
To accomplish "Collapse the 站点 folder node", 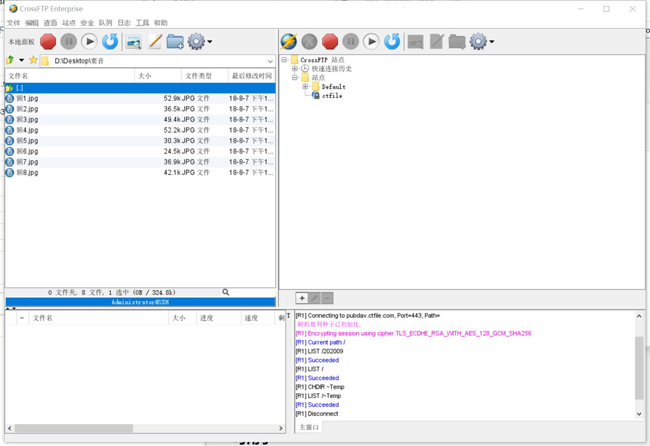I will click(295, 77).
